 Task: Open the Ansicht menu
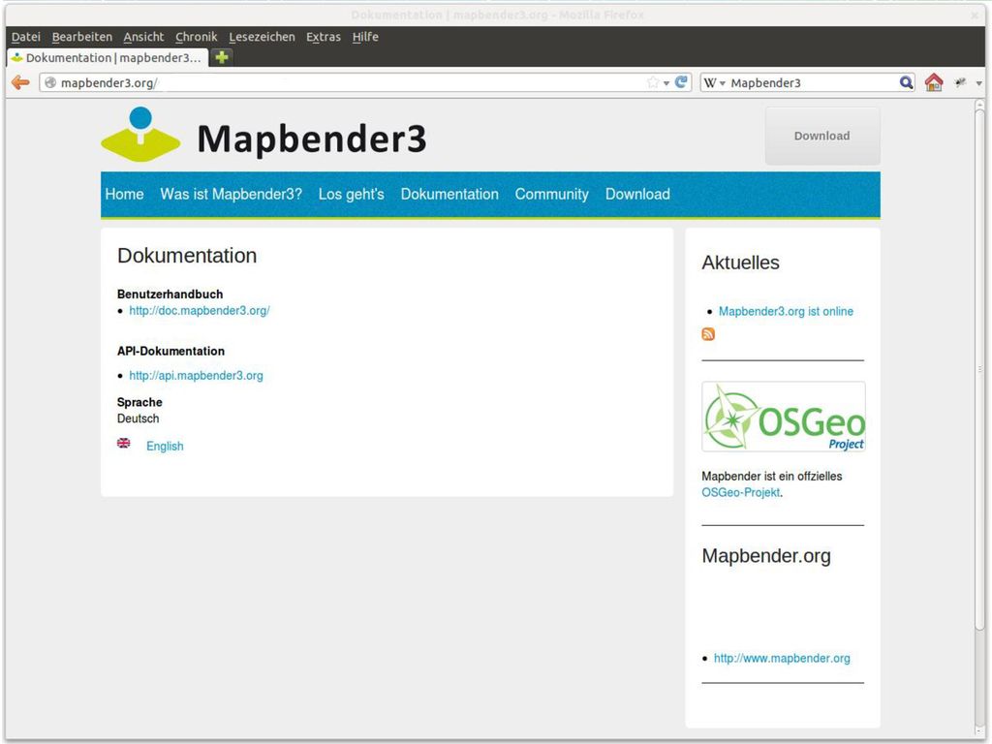(143, 37)
